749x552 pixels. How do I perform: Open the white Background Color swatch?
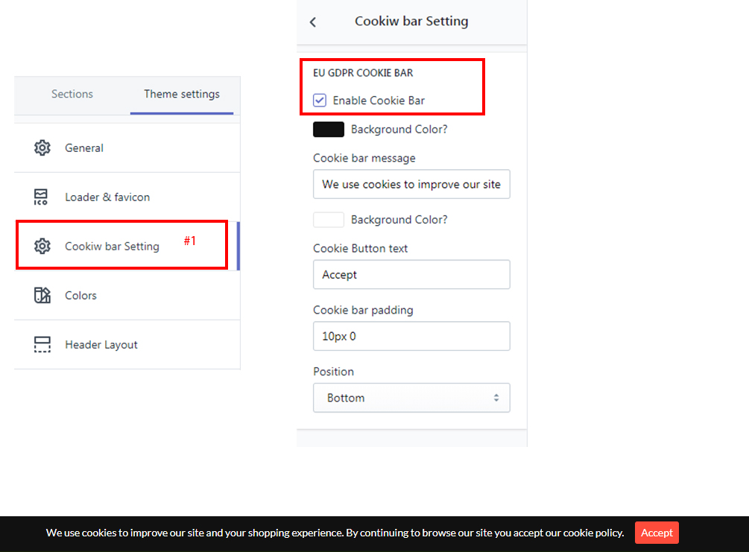point(329,220)
